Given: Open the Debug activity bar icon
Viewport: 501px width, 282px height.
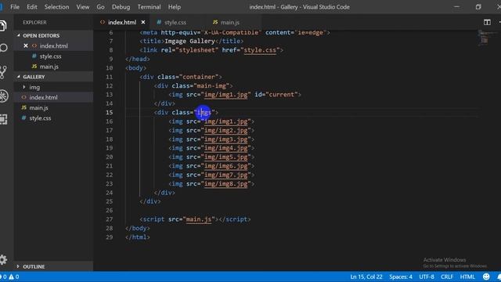Looking at the screenshot, I should [3, 96].
